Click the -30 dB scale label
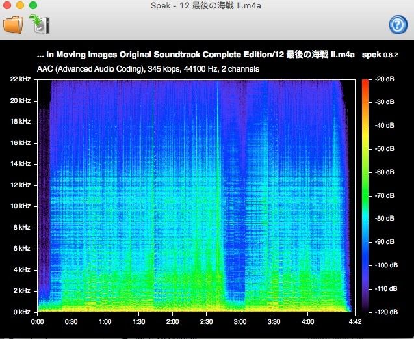This screenshot has width=414, height=339. coord(385,102)
